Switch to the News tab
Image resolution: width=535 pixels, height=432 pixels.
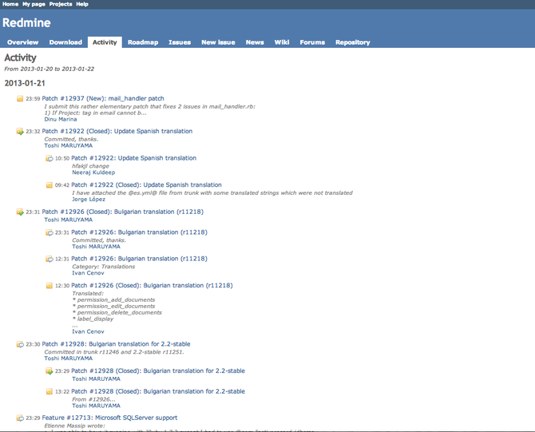(255, 42)
